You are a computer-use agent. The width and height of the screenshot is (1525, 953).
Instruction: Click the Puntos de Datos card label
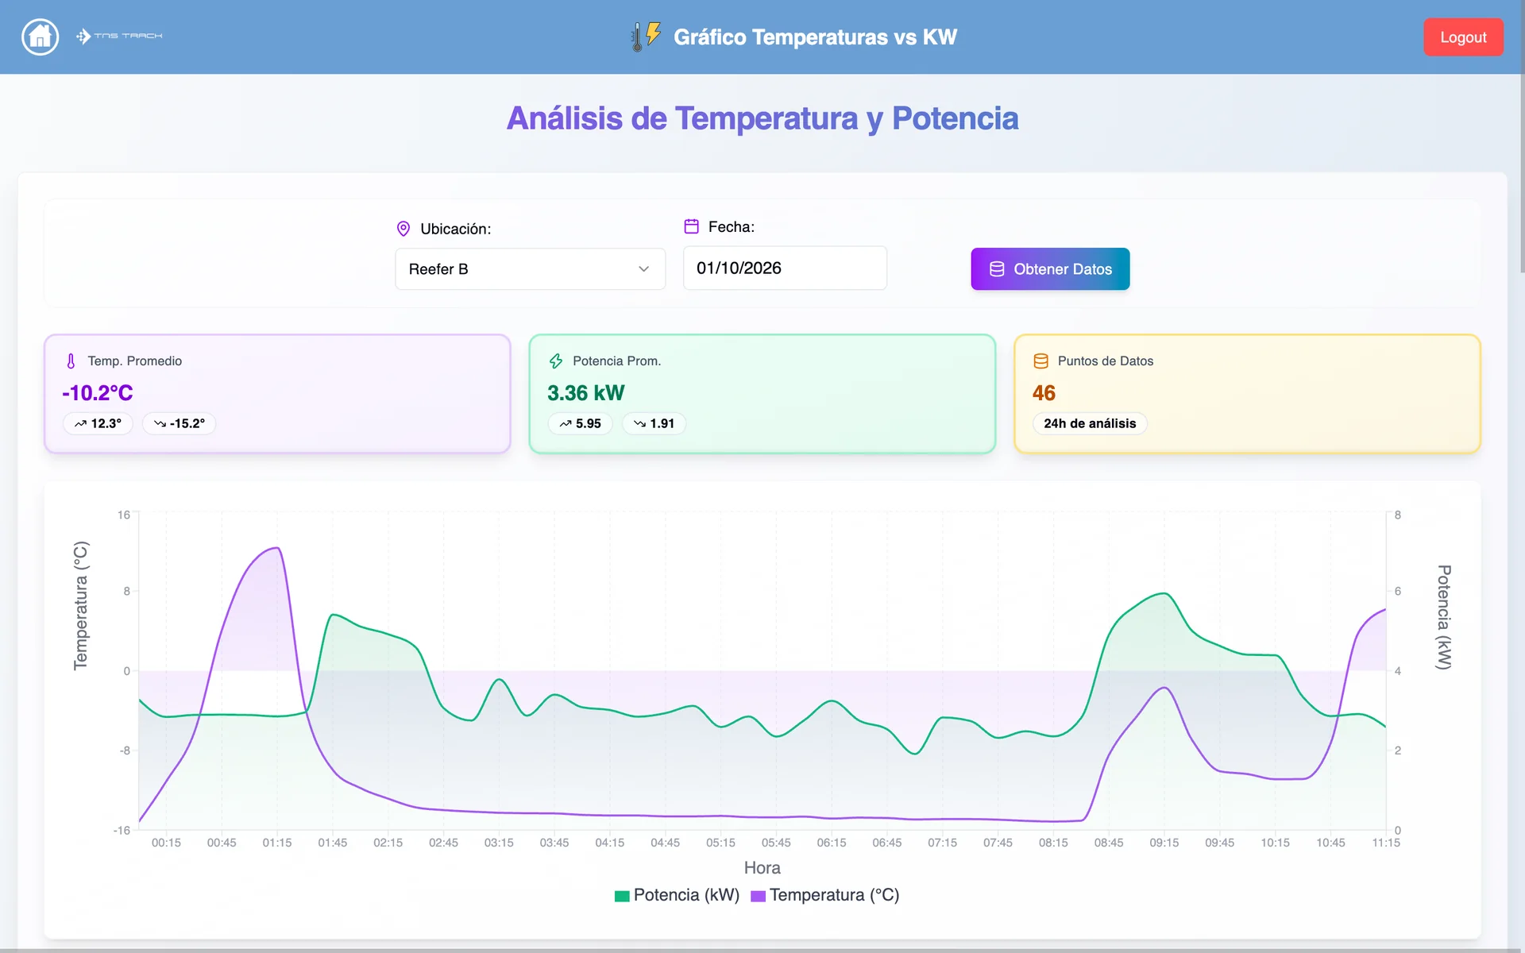(1106, 361)
